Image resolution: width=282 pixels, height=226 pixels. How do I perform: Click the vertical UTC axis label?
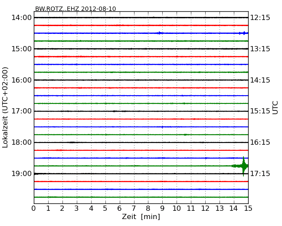[275, 108]
